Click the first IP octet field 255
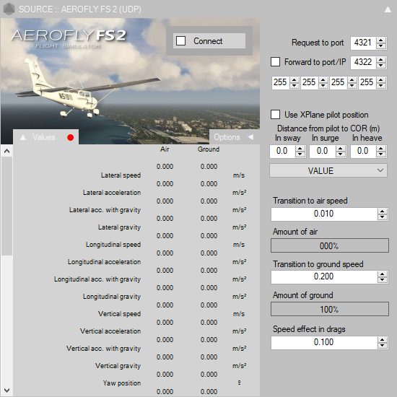The width and height of the screenshot is (397, 397). pos(281,82)
